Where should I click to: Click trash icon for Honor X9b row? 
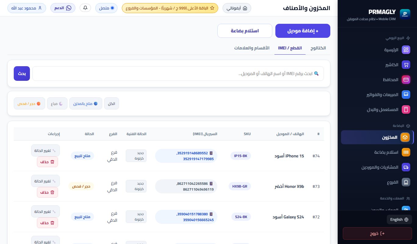[x=52, y=192]
